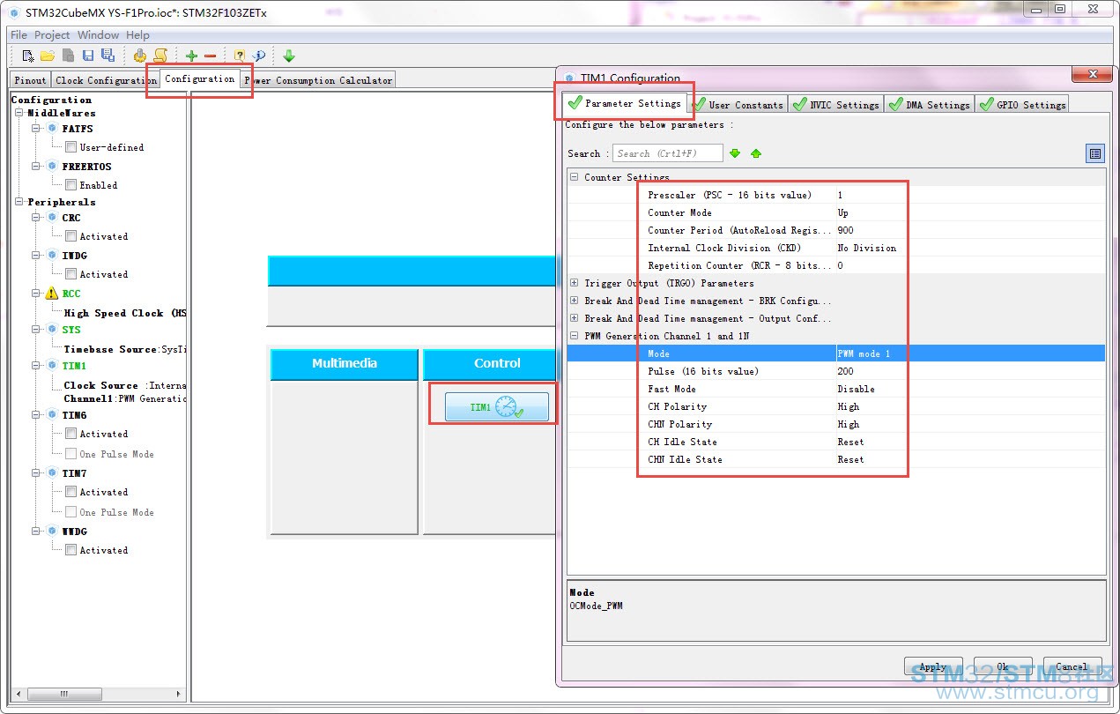Check CRC Activated checkbox

tap(70, 236)
